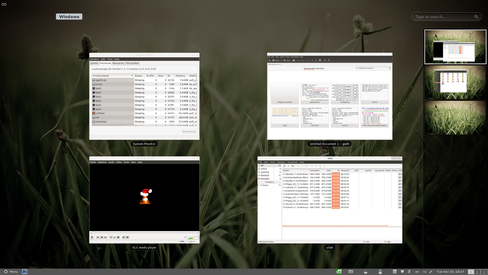Expand the Home category in uGet
This screenshot has height=275, width=488.
pos(259,185)
